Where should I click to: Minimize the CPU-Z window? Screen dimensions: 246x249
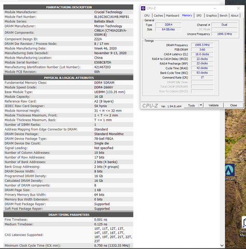tap(215, 8)
